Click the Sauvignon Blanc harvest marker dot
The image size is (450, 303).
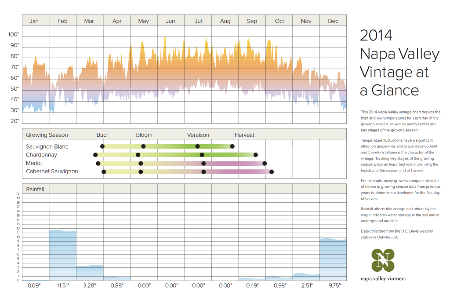tap(232, 146)
